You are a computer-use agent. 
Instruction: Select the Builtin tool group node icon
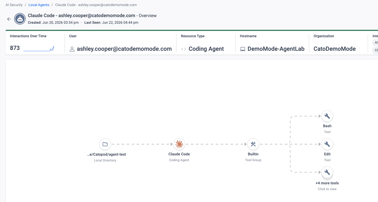point(253,144)
